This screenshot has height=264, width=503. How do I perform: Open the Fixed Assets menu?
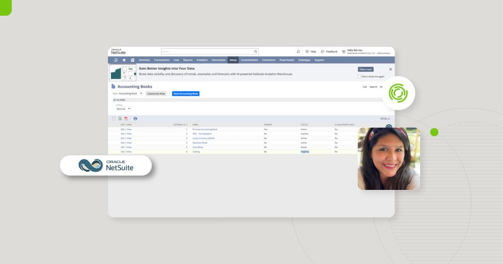point(287,60)
